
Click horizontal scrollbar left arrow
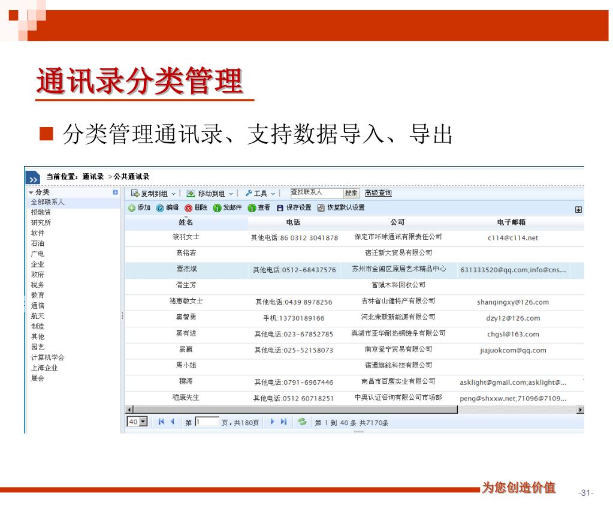point(129,410)
